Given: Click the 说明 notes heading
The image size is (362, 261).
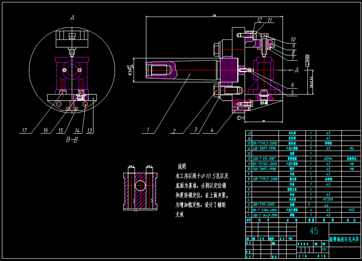Looking at the screenshot, I should (x=182, y=166).
